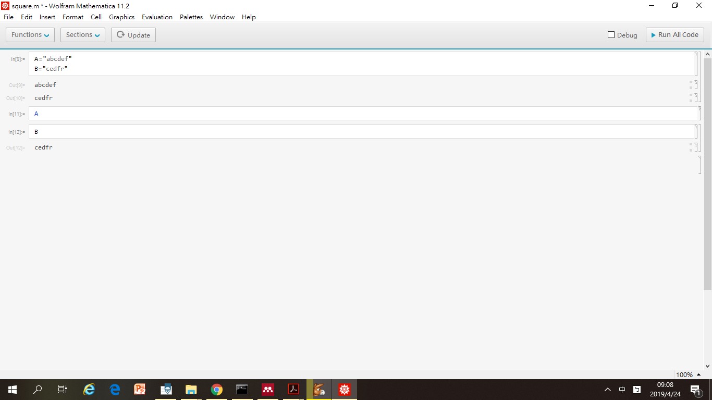This screenshot has height=400, width=712.
Task: Click the vertical scrollbar thumb
Action: click(x=707, y=173)
